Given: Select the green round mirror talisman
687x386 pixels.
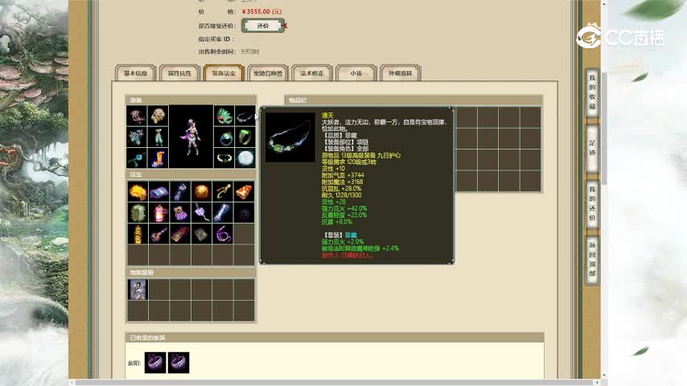Looking at the screenshot, I should point(138,213).
